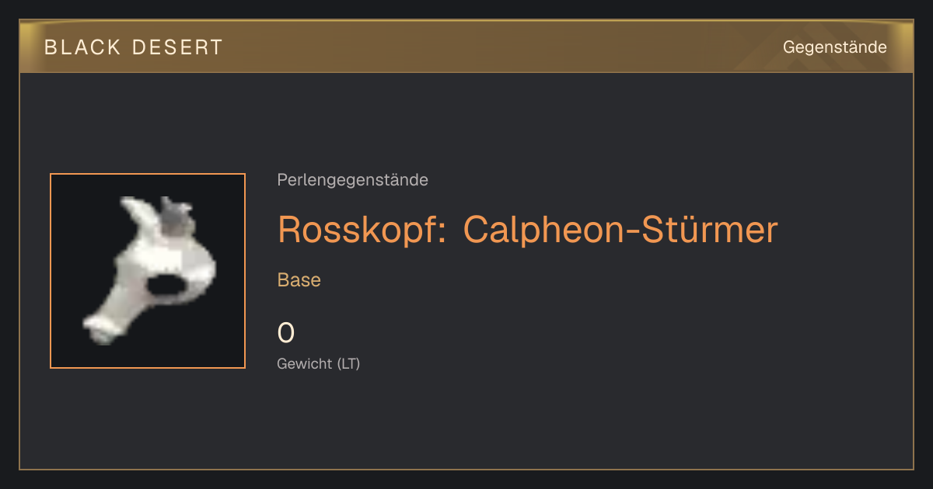Screen dimensions: 933x489
Task: Click the orange-bordered item thumbnail frame
Action: click(x=148, y=271)
